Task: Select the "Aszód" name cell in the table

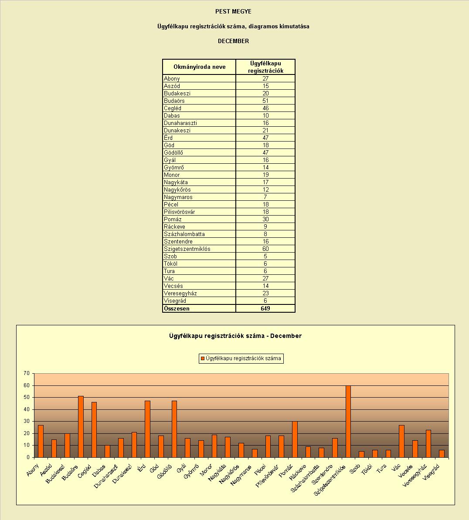Action: coord(199,86)
